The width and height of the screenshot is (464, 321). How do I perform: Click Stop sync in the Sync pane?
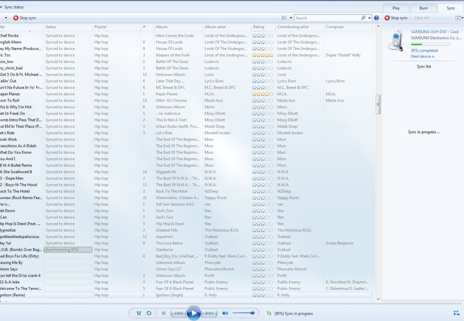[396, 18]
